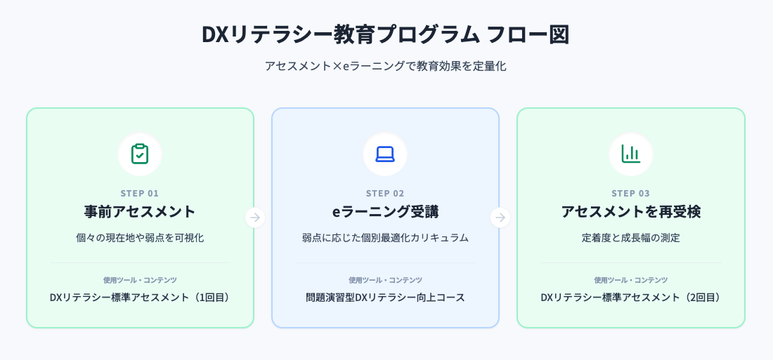Click 使用ツール・コンテンツ label in Step 02 card
773x360 pixels.
[385, 280]
